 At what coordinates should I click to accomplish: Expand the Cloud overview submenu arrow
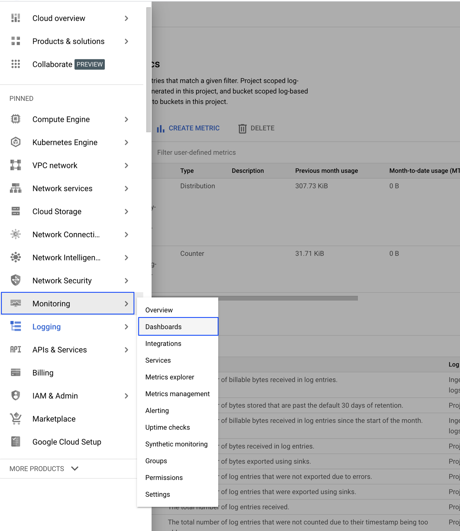126,18
